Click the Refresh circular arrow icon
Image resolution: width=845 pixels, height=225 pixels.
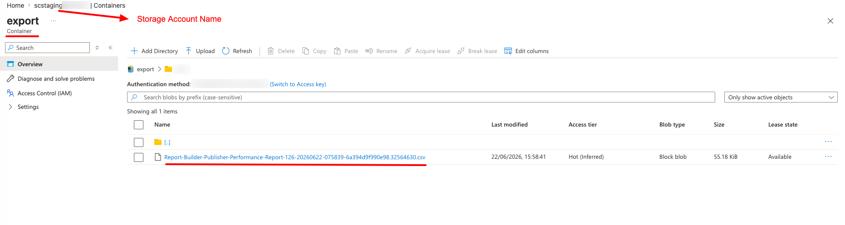(x=226, y=51)
